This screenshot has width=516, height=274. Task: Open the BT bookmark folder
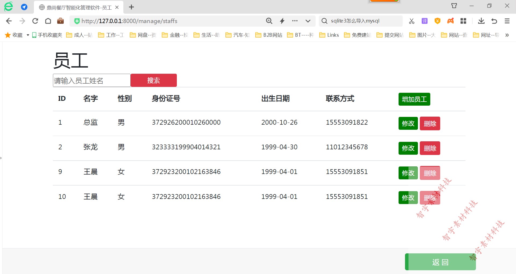(x=300, y=35)
